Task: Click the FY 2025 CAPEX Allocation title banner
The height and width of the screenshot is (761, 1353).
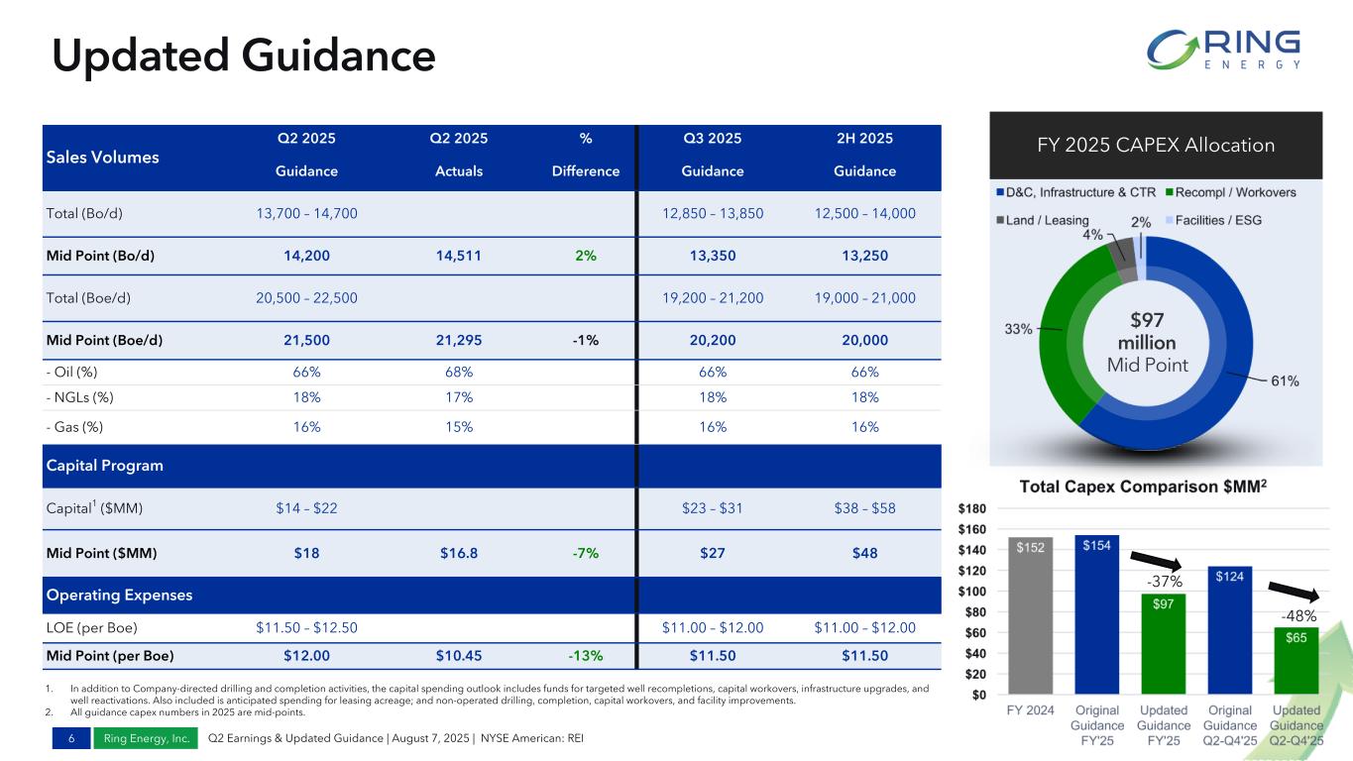Action: tap(1155, 146)
